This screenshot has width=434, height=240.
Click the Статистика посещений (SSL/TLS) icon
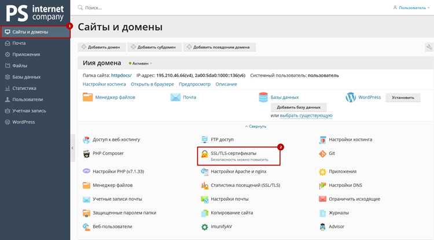tap(204, 186)
